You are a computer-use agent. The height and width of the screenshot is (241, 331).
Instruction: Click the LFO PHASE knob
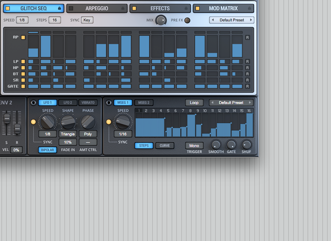tap(88, 122)
